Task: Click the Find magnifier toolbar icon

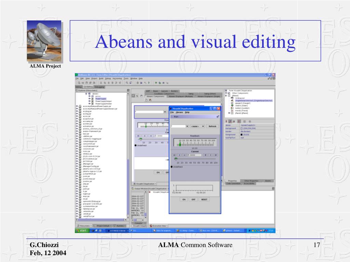Action: (x=127, y=83)
